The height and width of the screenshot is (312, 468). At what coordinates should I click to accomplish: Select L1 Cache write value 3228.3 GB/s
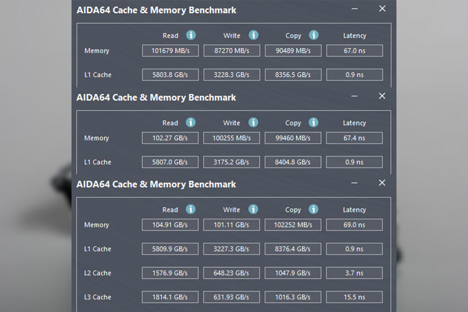231,75
